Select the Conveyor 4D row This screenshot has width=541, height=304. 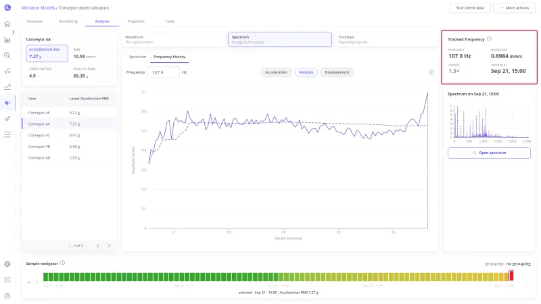point(70,157)
